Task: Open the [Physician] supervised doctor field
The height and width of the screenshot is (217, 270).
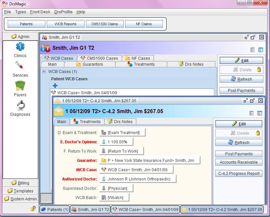Action: (x=116, y=188)
